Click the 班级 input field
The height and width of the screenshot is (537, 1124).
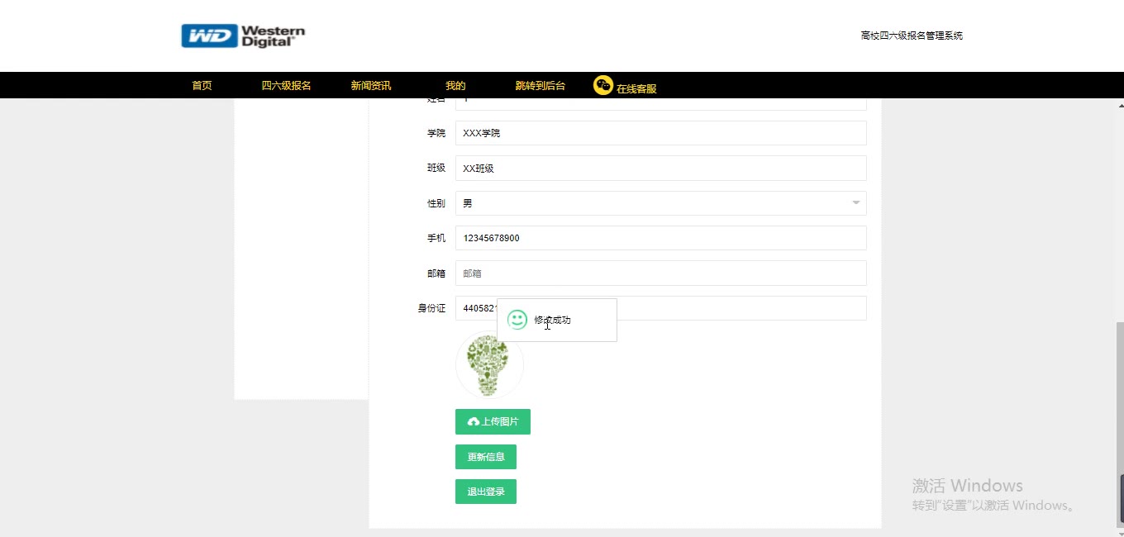tap(660, 168)
